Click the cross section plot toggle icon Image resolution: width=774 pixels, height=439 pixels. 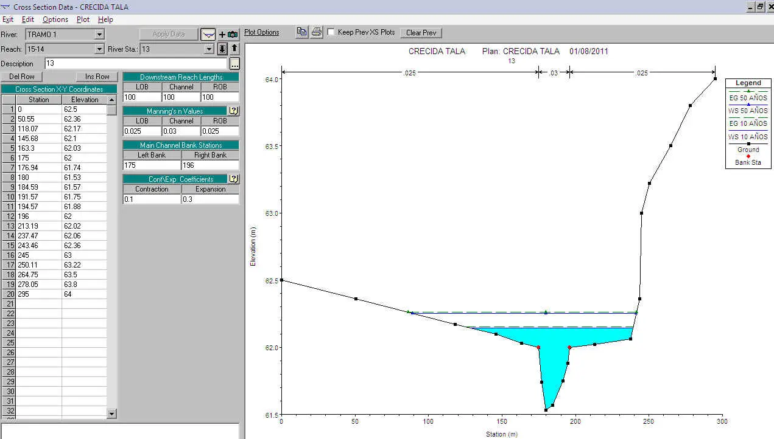point(208,34)
